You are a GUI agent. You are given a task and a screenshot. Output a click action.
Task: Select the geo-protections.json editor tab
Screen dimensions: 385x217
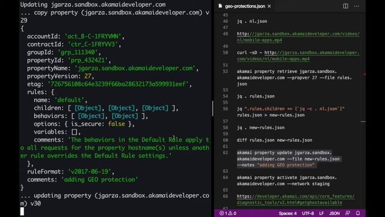tap(245, 6)
